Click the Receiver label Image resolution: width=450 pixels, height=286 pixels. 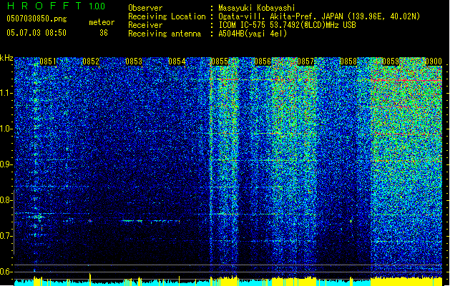tap(145, 25)
